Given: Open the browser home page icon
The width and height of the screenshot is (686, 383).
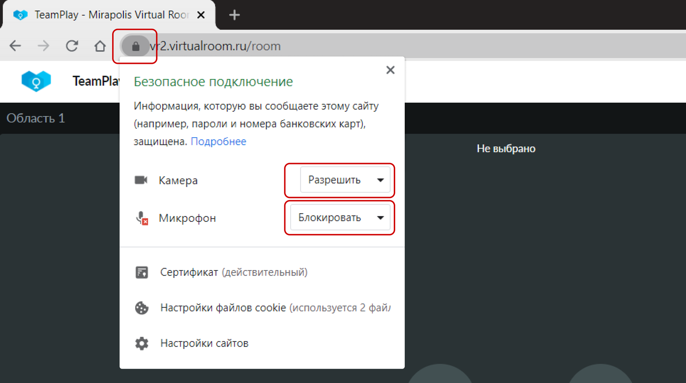Looking at the screenshot, I should 100,46.
